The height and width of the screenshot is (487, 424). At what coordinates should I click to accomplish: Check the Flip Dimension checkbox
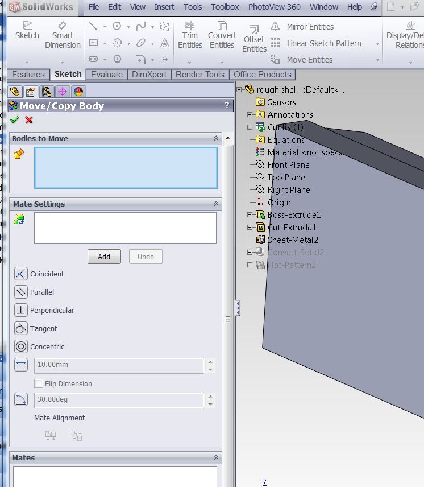39,383
